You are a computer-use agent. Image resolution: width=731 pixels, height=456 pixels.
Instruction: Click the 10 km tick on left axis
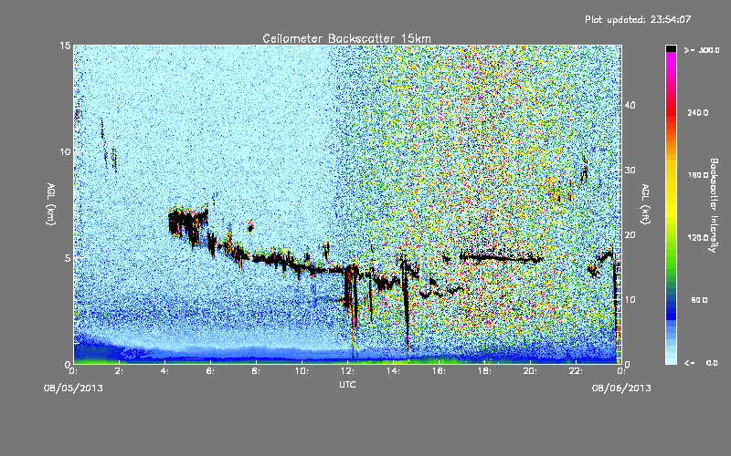pos(65,151)
